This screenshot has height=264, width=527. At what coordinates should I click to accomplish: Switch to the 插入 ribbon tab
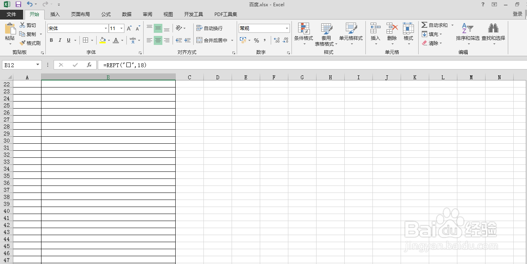(54, 14)
